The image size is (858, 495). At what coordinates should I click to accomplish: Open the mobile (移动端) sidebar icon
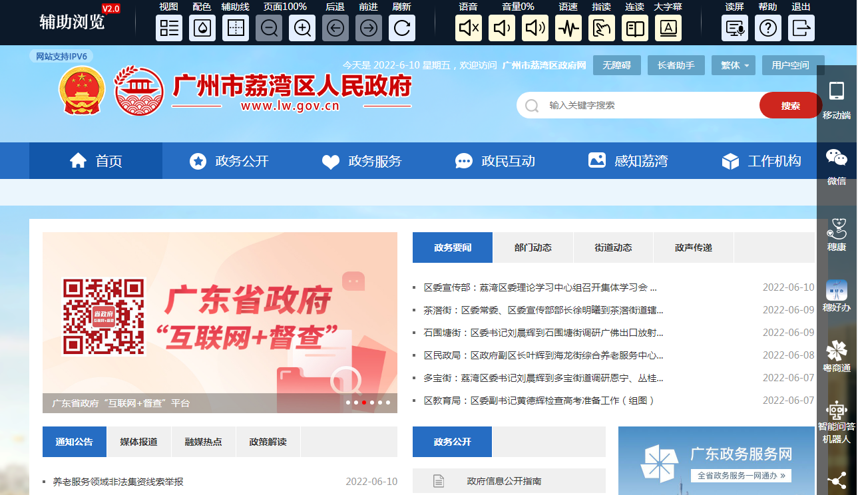click(837, 100)
